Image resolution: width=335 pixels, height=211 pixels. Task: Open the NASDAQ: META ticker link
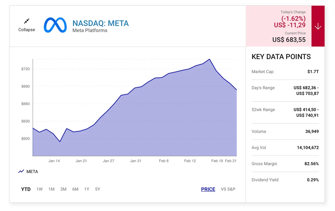100,23
